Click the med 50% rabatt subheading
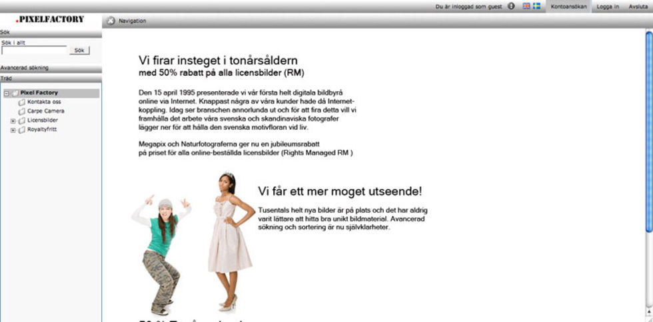Screen dimensions: 653x322 click(221, 73)
